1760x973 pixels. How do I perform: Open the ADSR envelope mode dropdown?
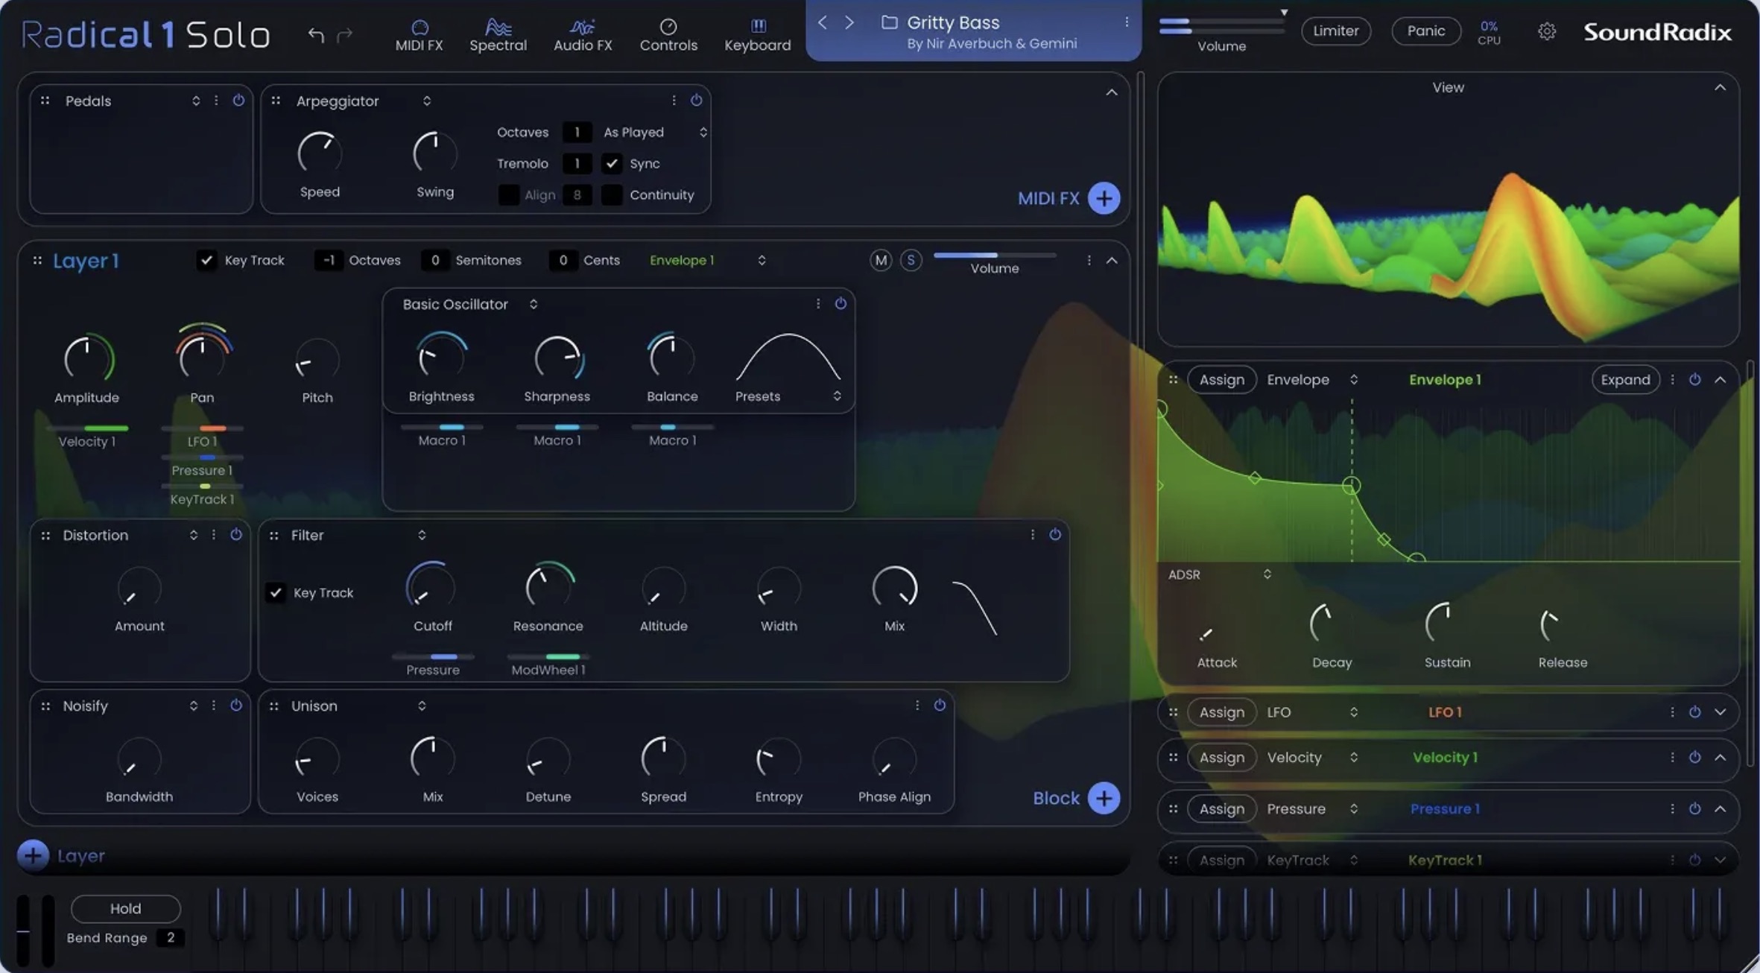point(1220,574)
